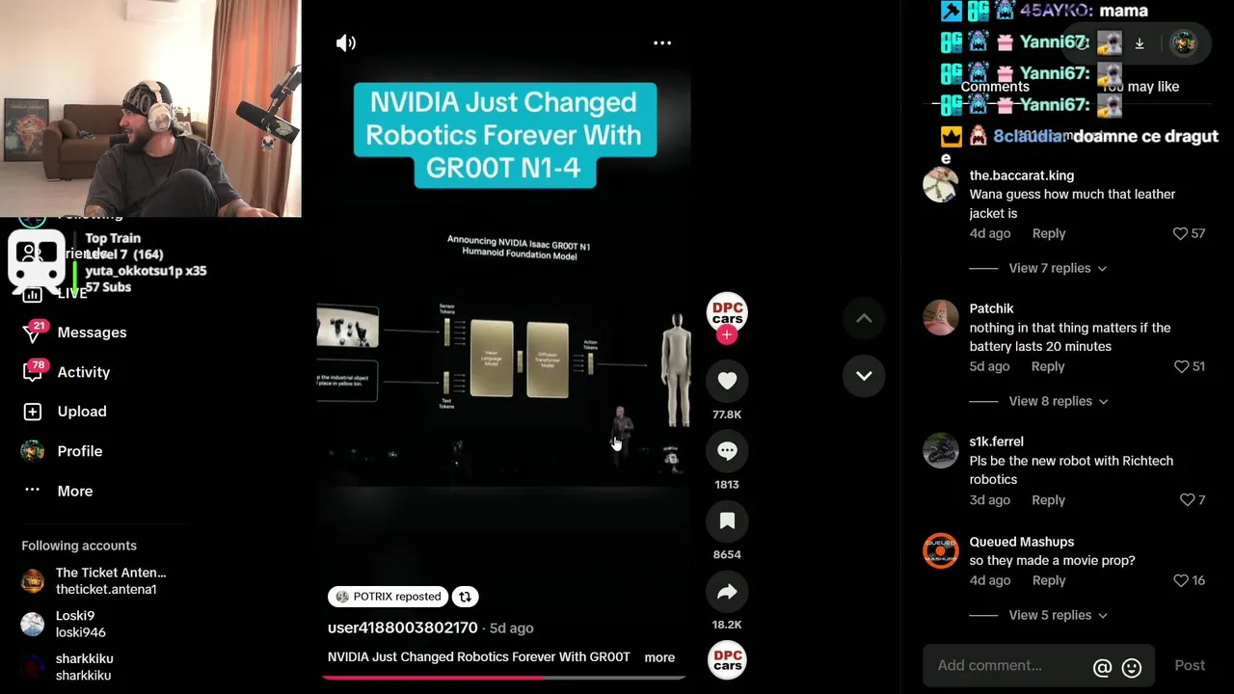Open the.baccarat.king avatar

pyautogui.click(x=940, y=184)
